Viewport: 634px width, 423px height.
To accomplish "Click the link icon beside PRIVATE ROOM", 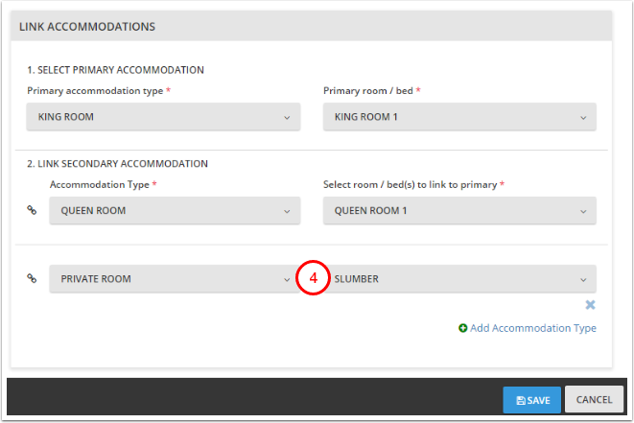I will coord(32,278).
